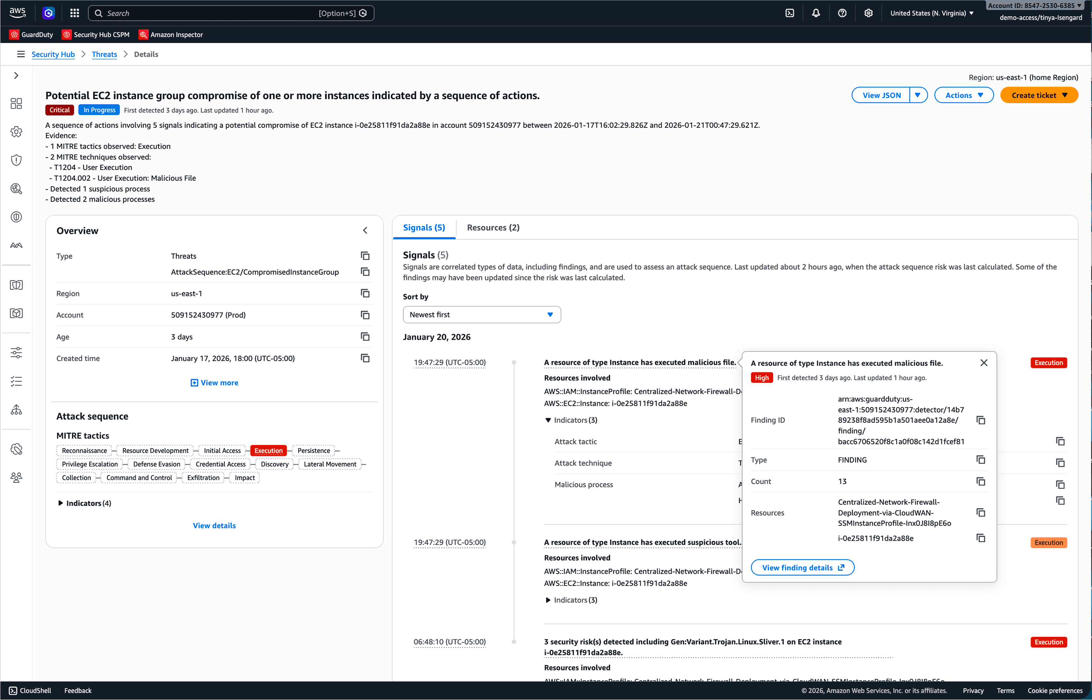The image size is (1092, 700).
Task: Collapse Indicators (3) under malicious file signal
Action: pos(571,420)
